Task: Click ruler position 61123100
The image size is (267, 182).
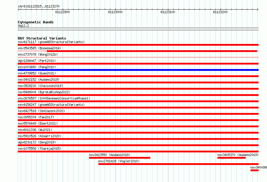Action: click(x=168, y=12)
